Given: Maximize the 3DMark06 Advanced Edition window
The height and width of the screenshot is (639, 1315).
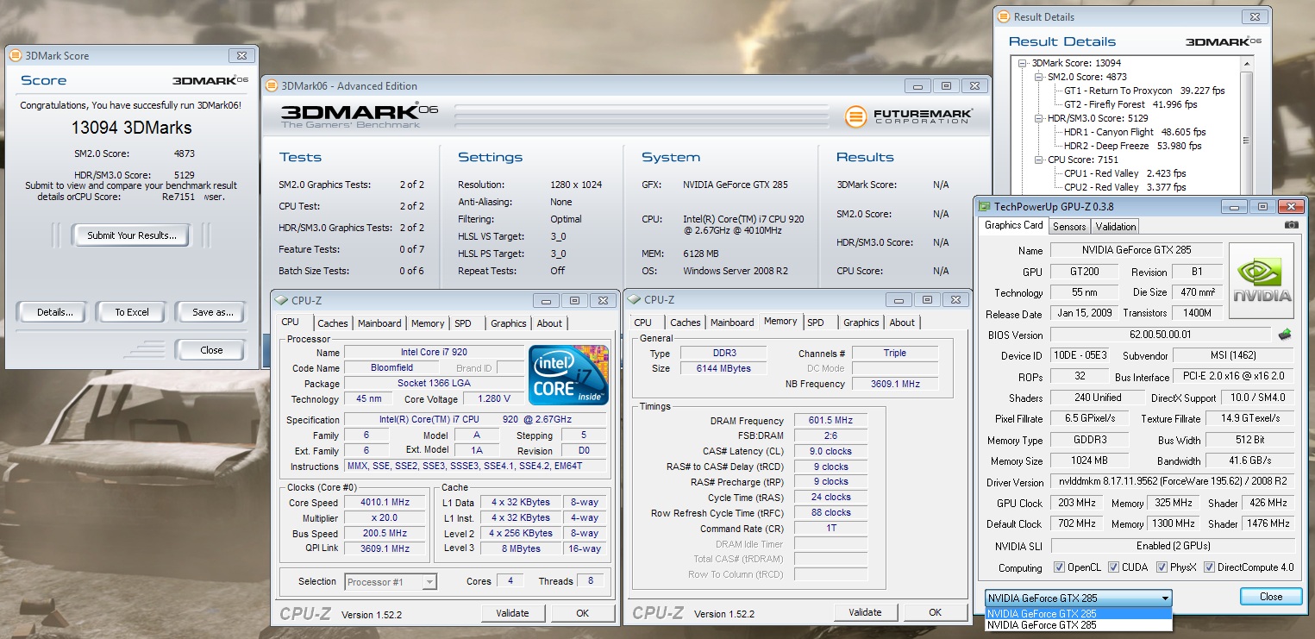Looking at the screenshot, I should (x=946, y=85).
